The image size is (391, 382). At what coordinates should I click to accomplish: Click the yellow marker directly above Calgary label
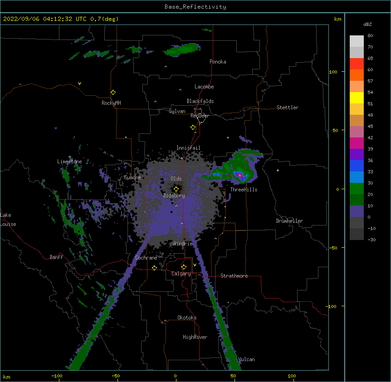pyautogui.click(x=184, y=267)
